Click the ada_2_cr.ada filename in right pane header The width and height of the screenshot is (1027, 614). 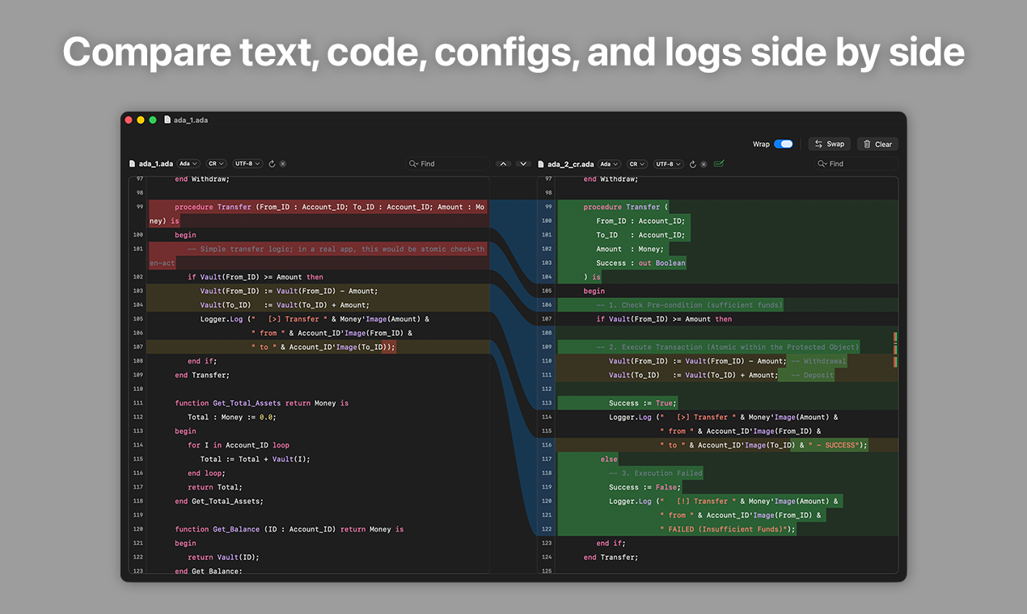[x=570, y=163]
